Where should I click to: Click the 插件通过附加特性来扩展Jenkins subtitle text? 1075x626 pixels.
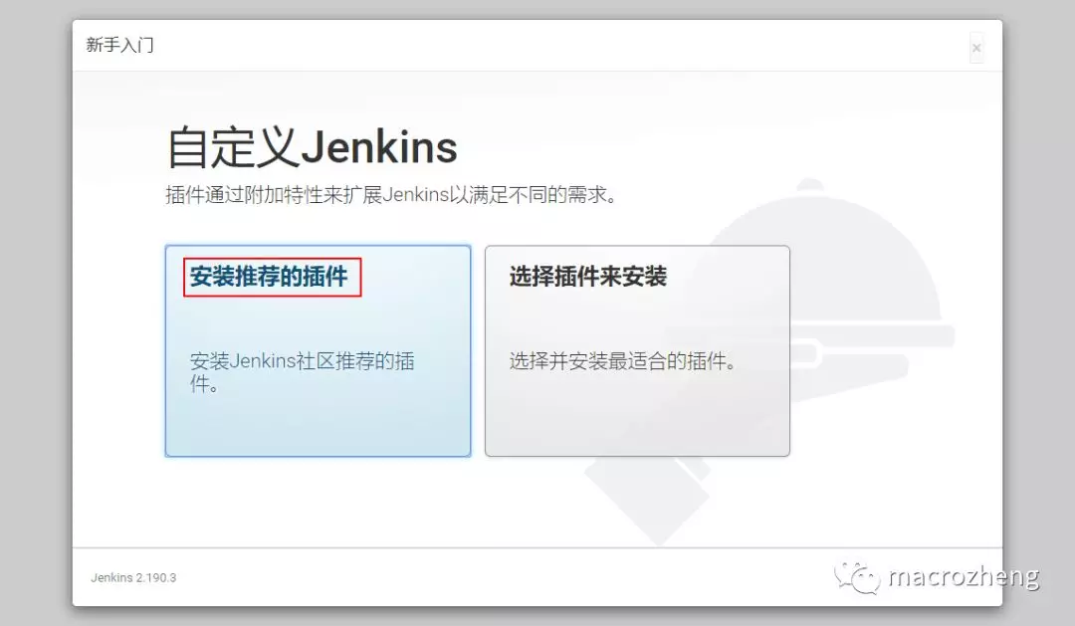click(391, 195)
